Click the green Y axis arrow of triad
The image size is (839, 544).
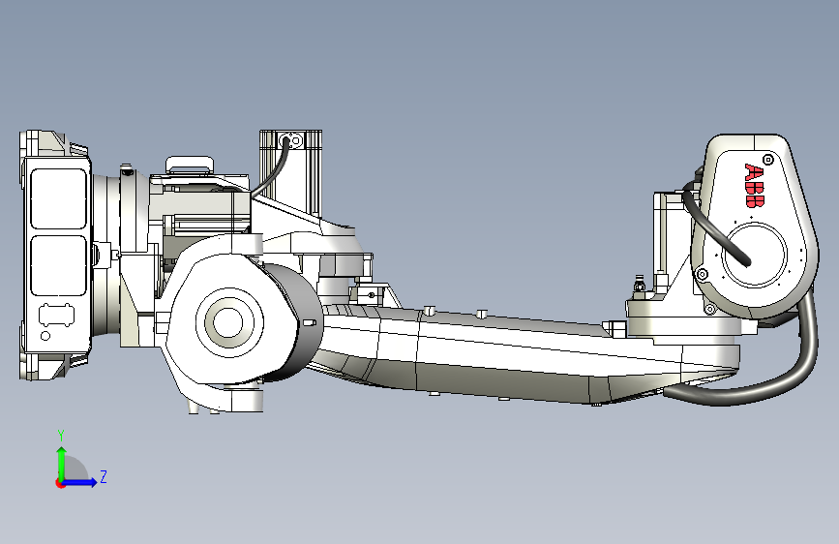[62, 463]
